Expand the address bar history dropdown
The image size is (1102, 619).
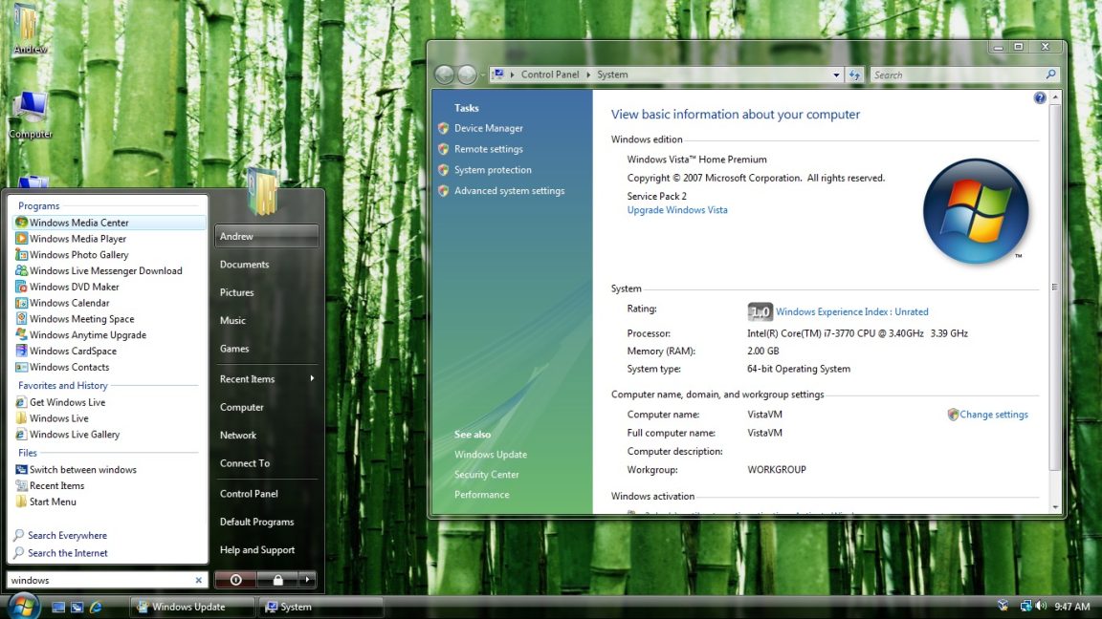(835, 74)
